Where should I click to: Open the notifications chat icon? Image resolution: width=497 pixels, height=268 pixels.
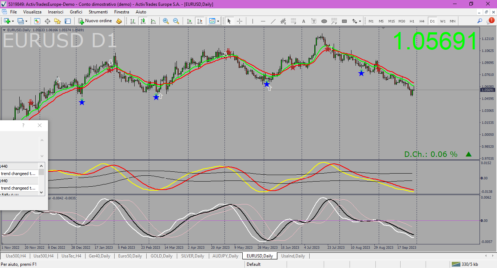tap(490, 21)
